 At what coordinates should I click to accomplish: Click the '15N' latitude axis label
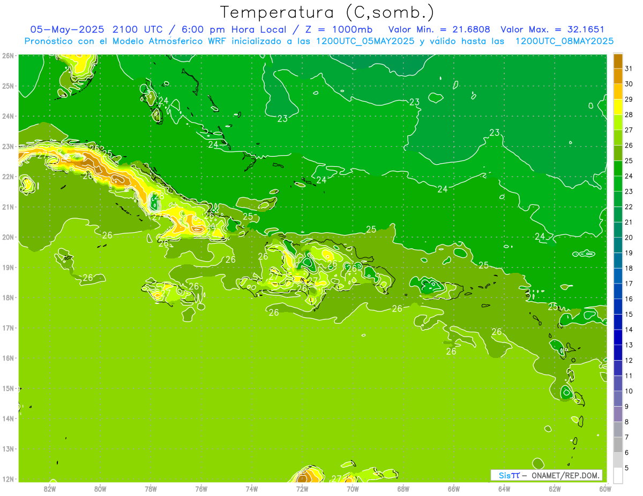(x=8, y=388)
